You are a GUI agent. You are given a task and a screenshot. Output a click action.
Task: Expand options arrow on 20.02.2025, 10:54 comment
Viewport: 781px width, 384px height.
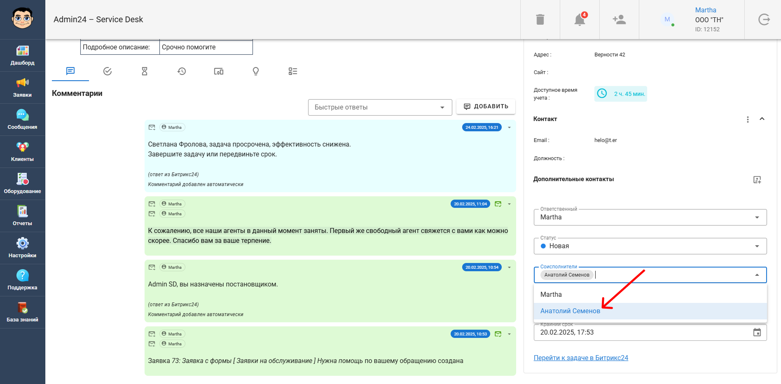(510, 268)
